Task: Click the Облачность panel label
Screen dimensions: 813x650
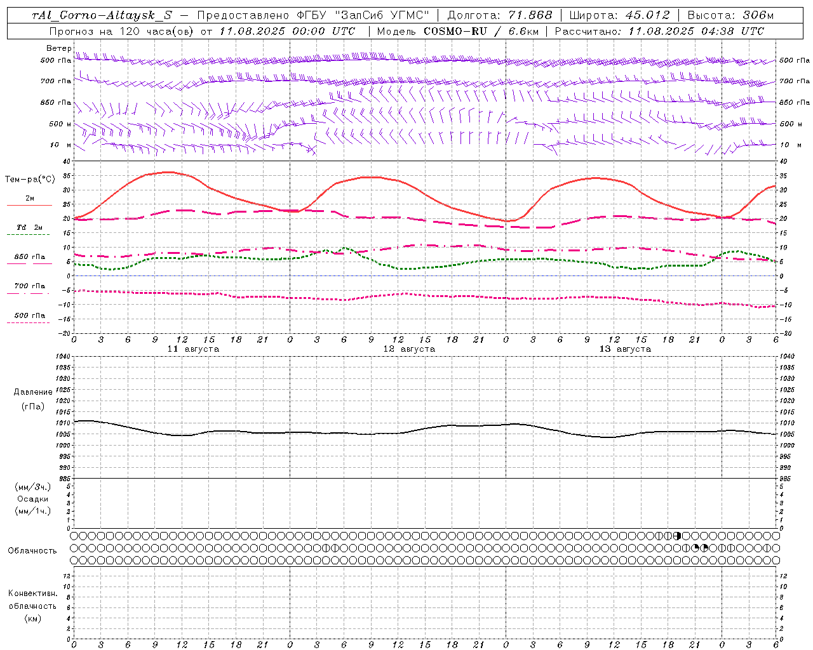Action: [32, 551]
